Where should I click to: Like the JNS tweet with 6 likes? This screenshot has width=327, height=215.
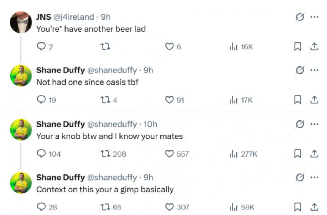click(x=169, y=47)
